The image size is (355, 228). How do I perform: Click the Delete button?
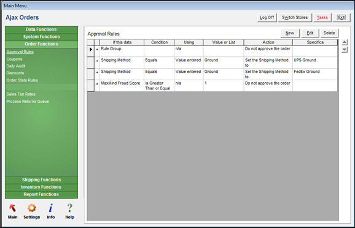point(329,33)
